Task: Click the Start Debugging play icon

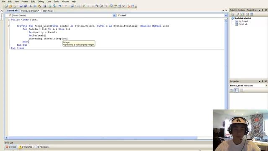Action: [84, 6]
